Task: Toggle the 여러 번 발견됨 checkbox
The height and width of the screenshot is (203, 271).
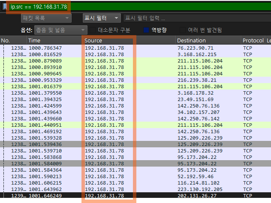Action: [183, 30]
